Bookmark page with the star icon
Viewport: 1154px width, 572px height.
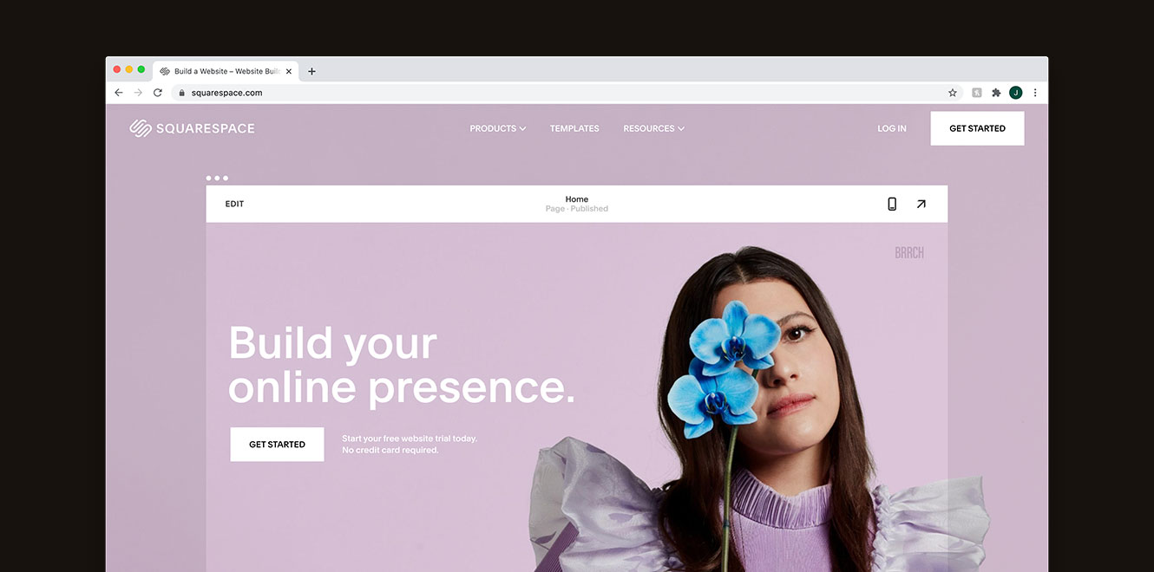(953, 93)
